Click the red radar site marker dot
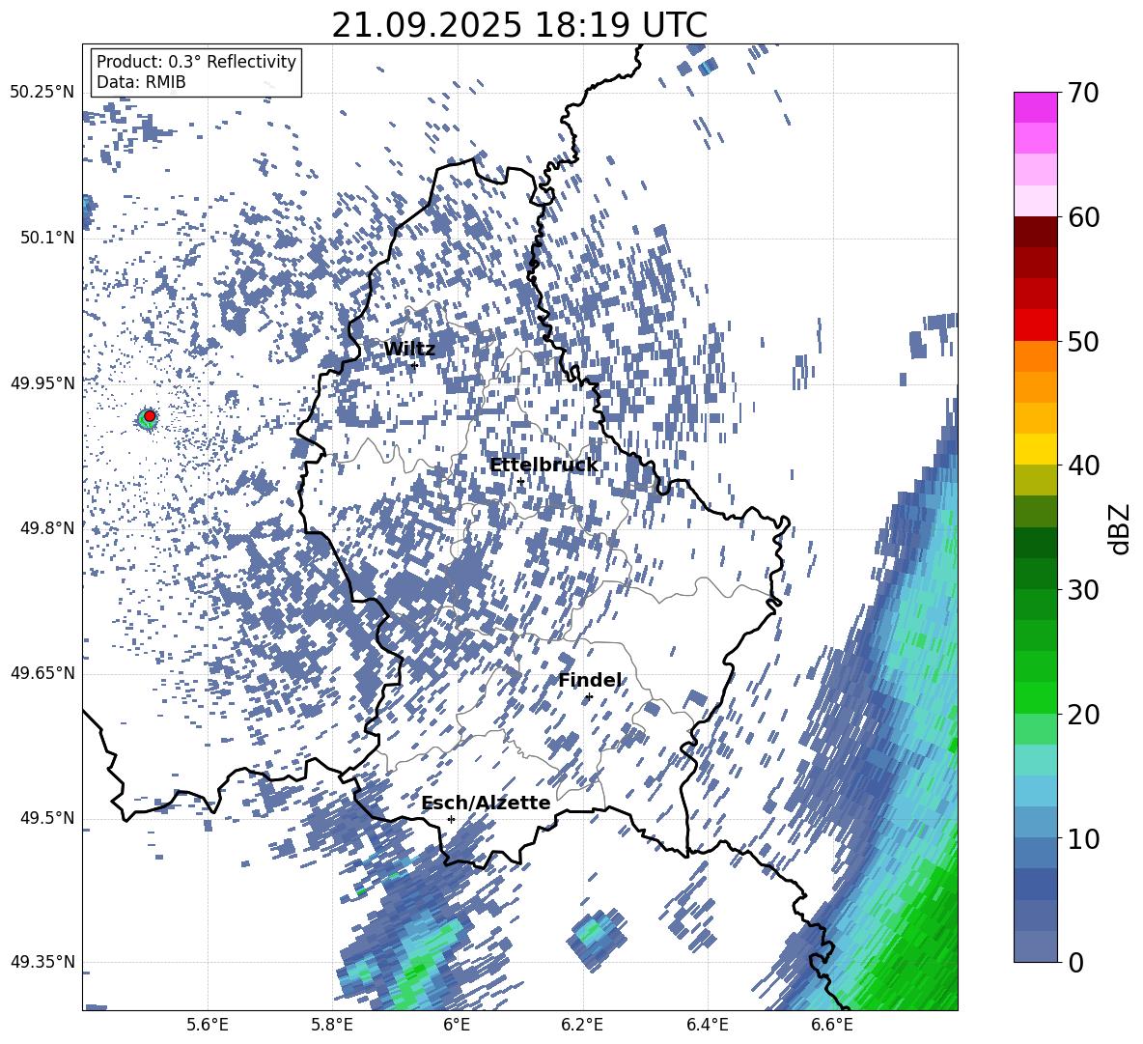Screen dimensions: 1143x1044 click(x=150, y=416)
